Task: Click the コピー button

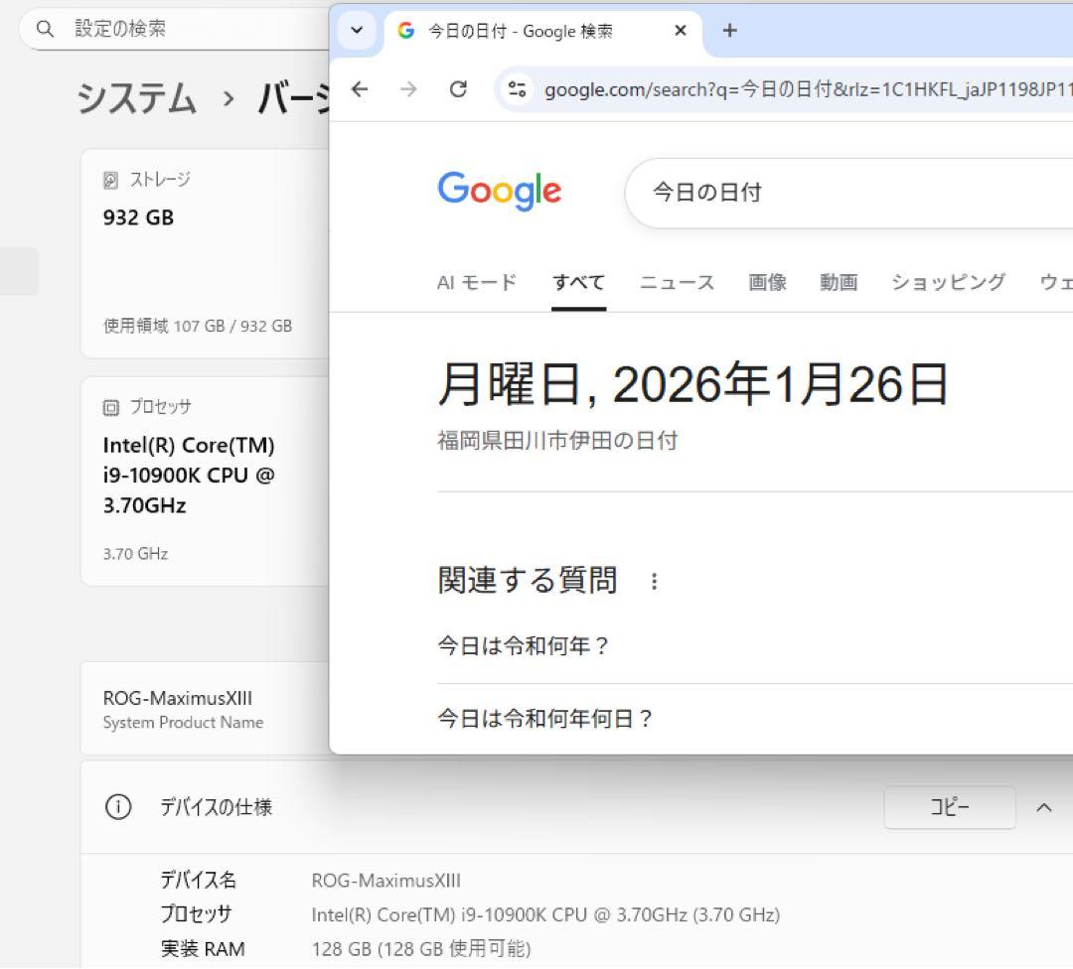Action: click(950, 807)
